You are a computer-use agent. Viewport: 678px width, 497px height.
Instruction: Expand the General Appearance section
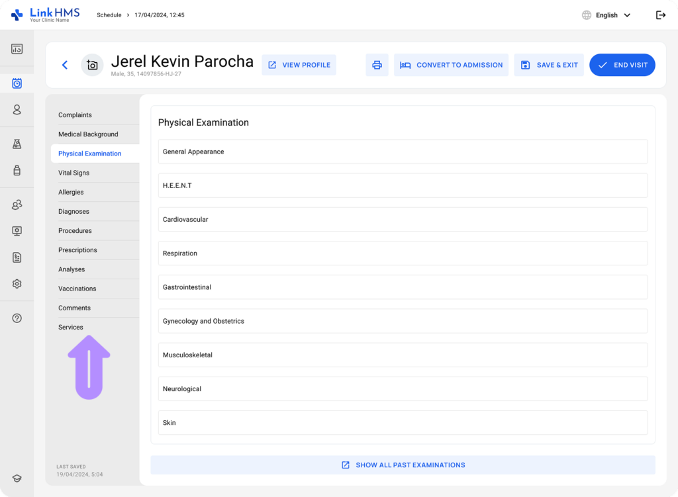click(403, 152)
